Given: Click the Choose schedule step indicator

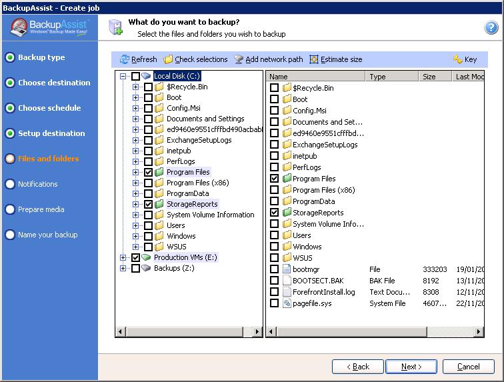Looking at the screenshot, I should tap(10, 108).
